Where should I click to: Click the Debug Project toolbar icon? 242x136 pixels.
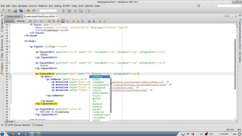point(81,11)
